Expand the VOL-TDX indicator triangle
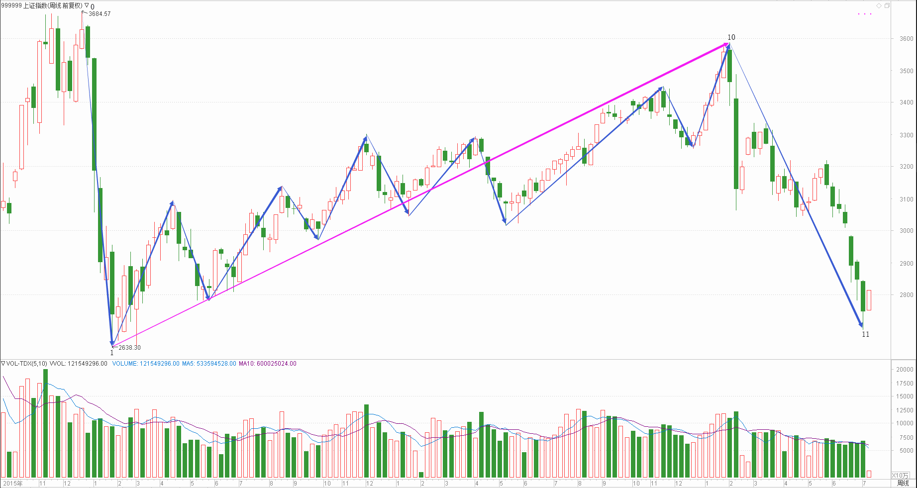 coord(3,364)
